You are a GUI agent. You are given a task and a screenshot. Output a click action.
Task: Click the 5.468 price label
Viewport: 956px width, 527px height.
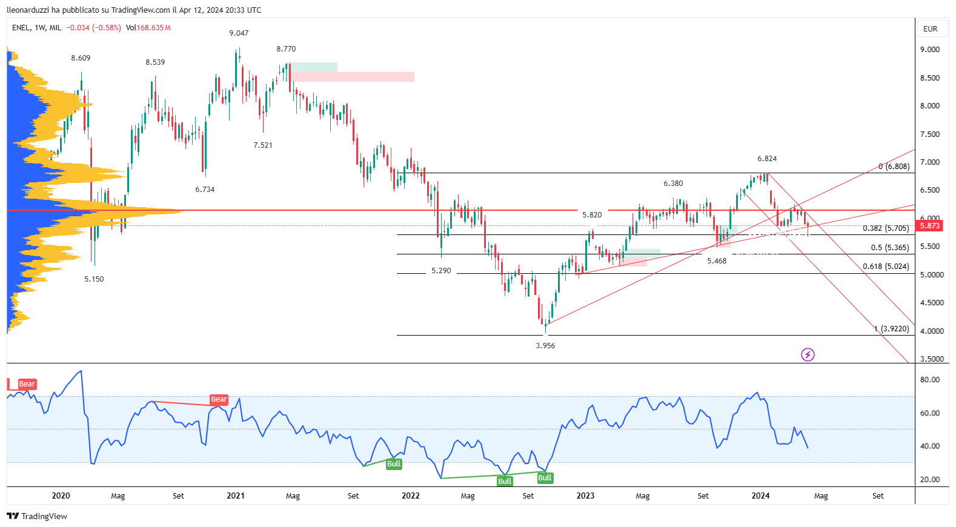pos(717,261)
